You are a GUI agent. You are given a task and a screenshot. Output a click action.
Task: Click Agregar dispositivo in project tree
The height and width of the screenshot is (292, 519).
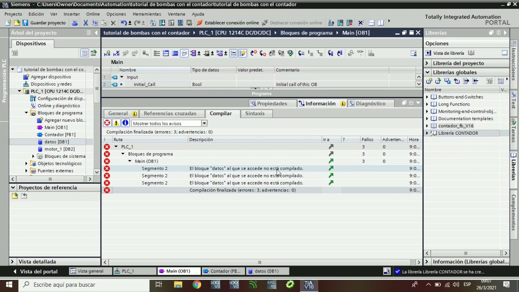[x=51, y=77]
